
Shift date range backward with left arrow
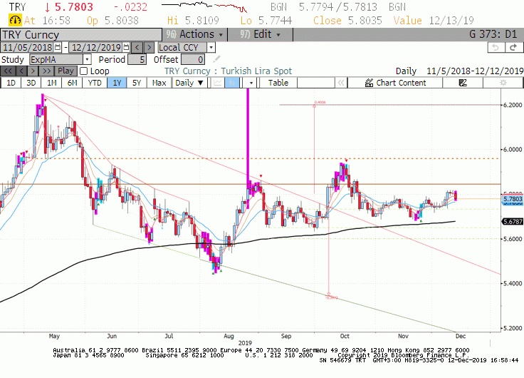(x=137, y=47)
